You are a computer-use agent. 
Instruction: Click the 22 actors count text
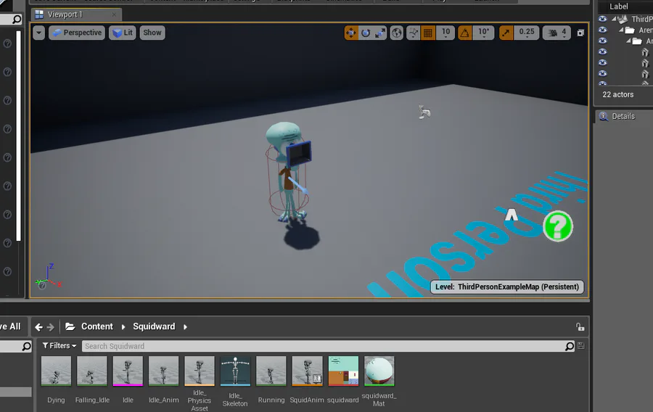(x=617, y=94)
